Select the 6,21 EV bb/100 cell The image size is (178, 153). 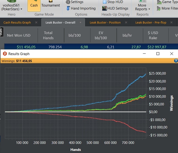pos(111,47)
